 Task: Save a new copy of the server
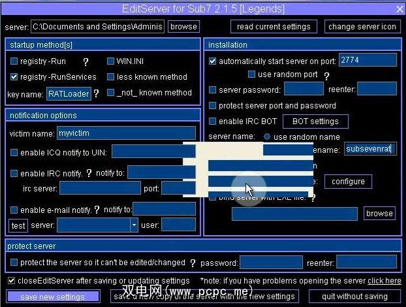[x=204, y=297]
